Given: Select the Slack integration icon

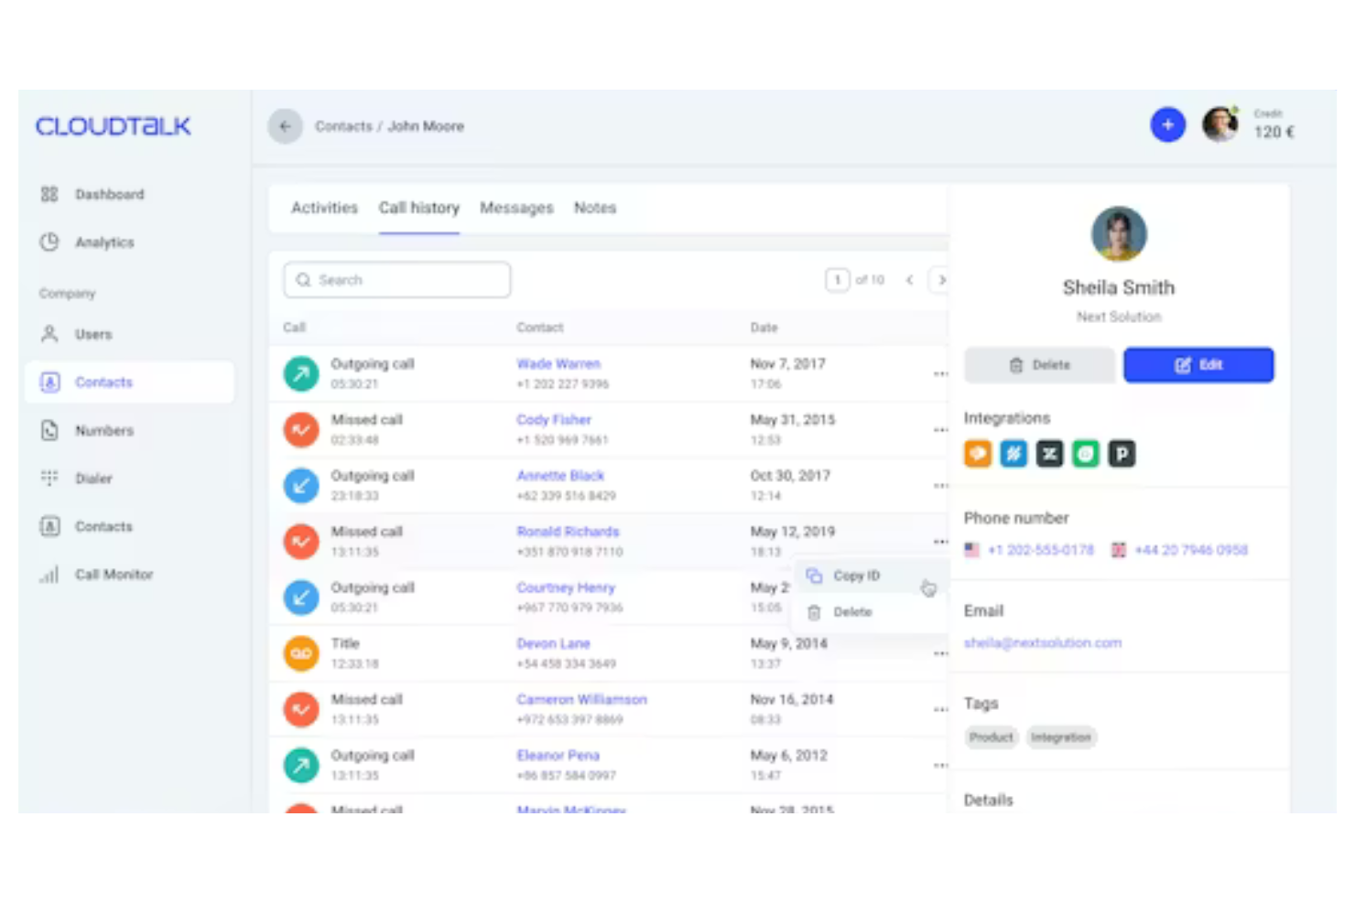Looking at the screenshot, I should [x=1014, y=453].
